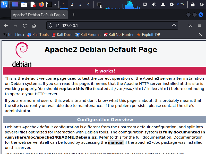Show more bookmarks with double chevron
This screenshot has width=206, height=154.
(201, 35)
